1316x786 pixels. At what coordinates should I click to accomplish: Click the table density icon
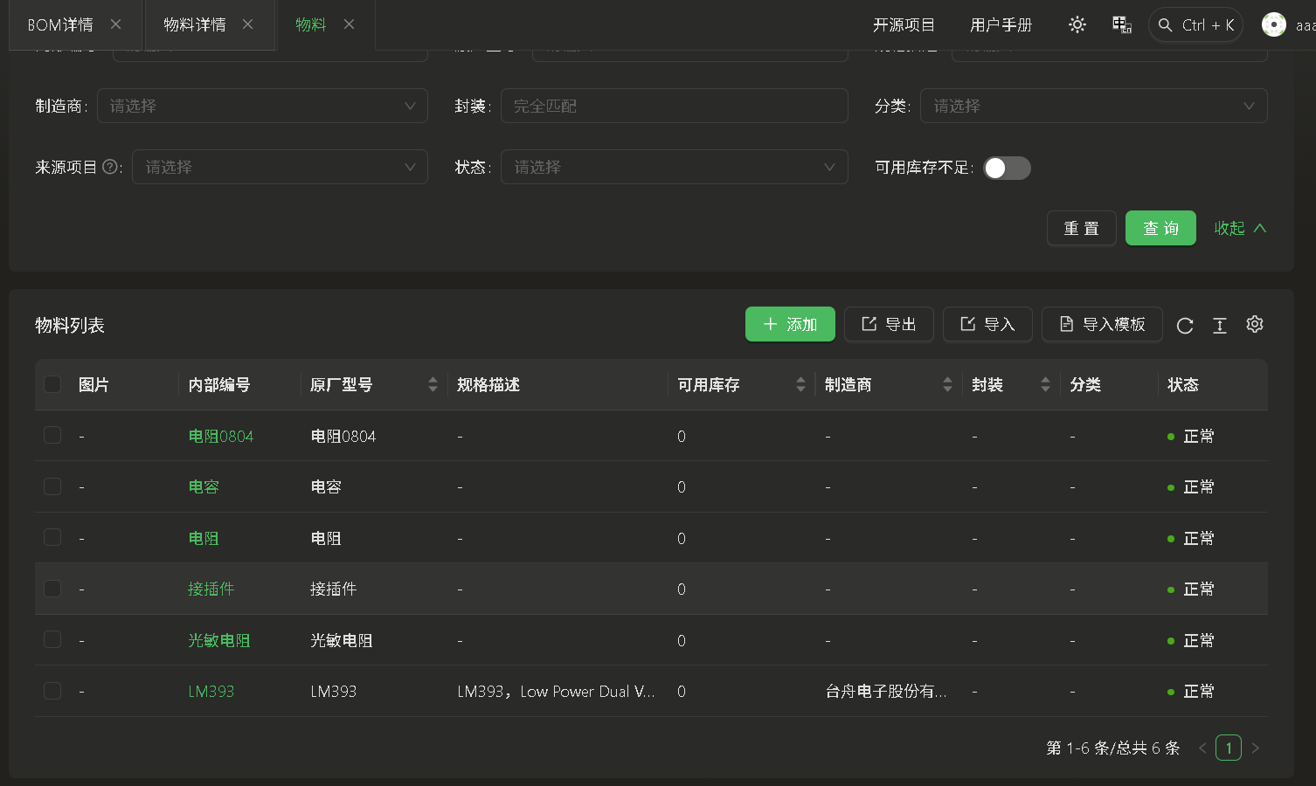[x=1220, y=325]
